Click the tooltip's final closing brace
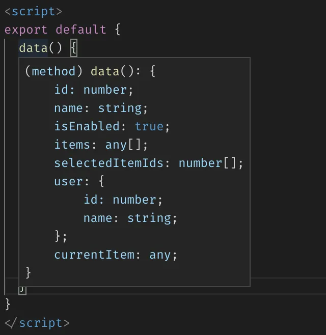326x335 pixels. [x=29, y=273]
